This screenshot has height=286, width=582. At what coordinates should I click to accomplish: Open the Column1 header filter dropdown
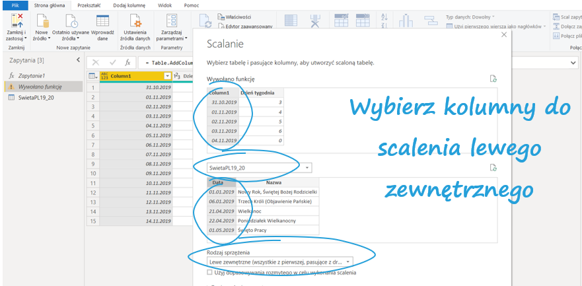pos(167,76)
